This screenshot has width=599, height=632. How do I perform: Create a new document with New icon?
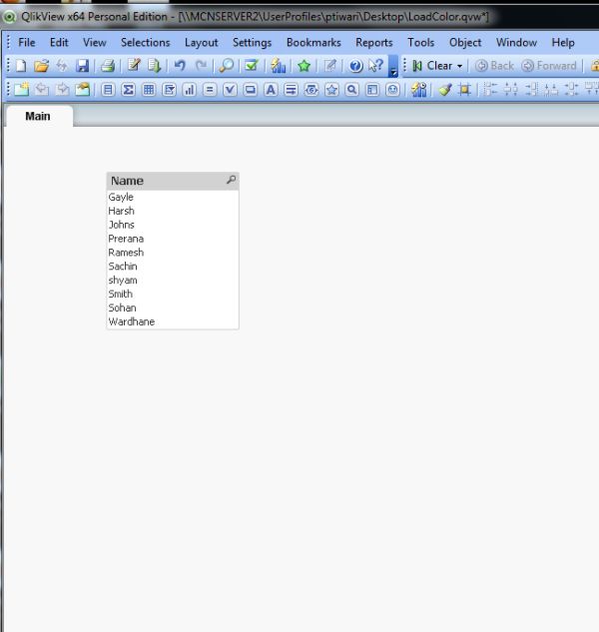21,65
